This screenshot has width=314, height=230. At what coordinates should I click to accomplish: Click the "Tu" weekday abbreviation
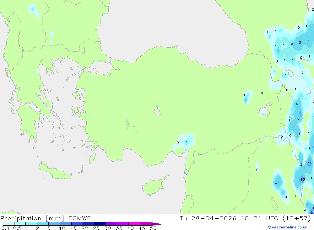pos(183,218)
